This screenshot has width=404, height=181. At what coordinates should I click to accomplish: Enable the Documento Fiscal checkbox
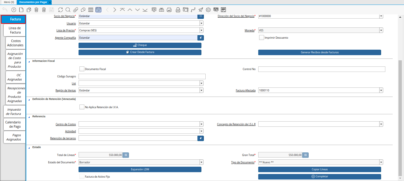pyautogui.click(x=82, y=69)
